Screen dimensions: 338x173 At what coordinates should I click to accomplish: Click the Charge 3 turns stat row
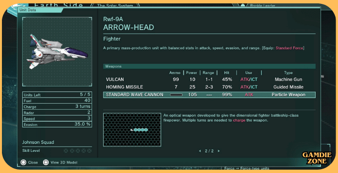(57, 107)
